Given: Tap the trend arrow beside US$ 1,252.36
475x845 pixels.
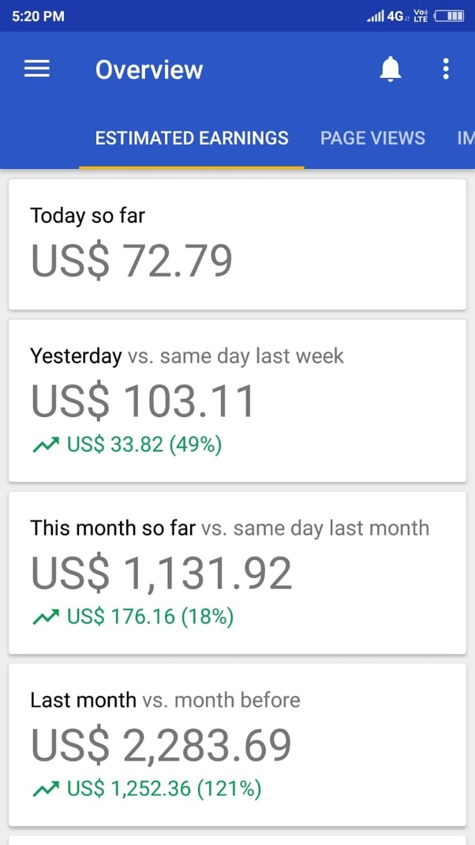Looking at the screenshot, I should pyautogui.click(x=47, y=790).
